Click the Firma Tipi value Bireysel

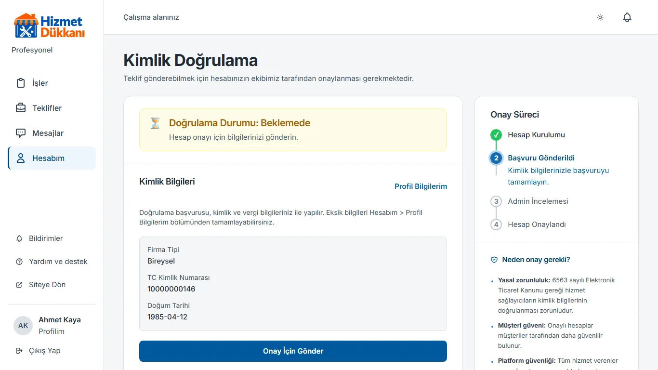(161, 261)
